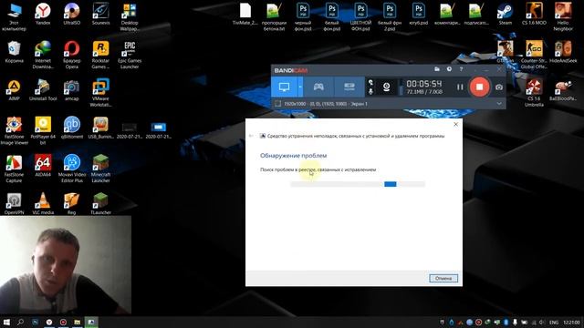Toggle microphone recording in Bandicam

click(x=370, y=91)
